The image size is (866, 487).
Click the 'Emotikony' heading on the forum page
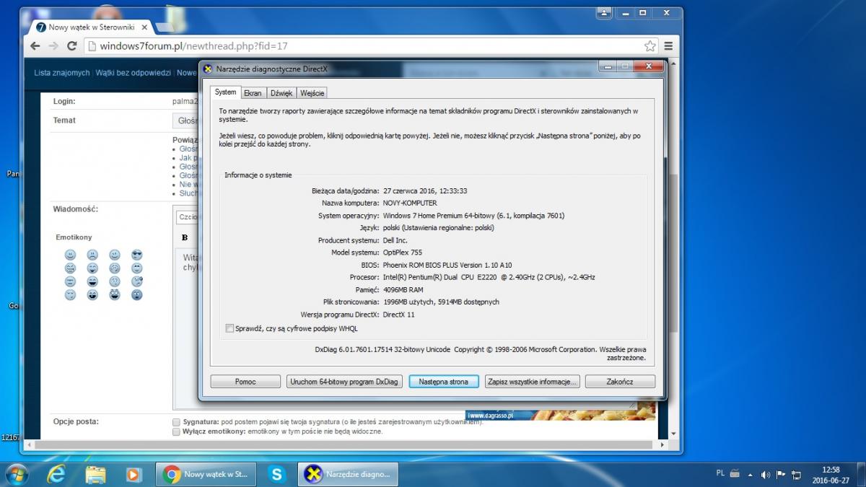[x=74, y=237]
